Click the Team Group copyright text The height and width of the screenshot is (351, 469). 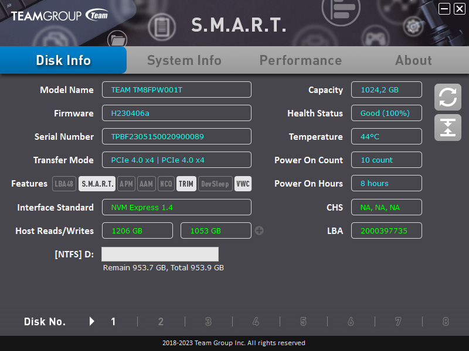pyautogui.click(x=235, y=343)
